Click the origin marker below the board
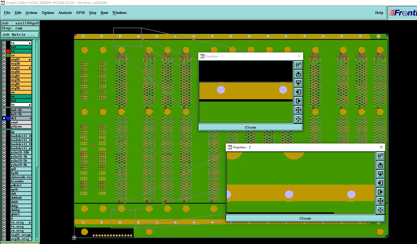The height and width of the screenshot is (244, 417). coord(74,238)
